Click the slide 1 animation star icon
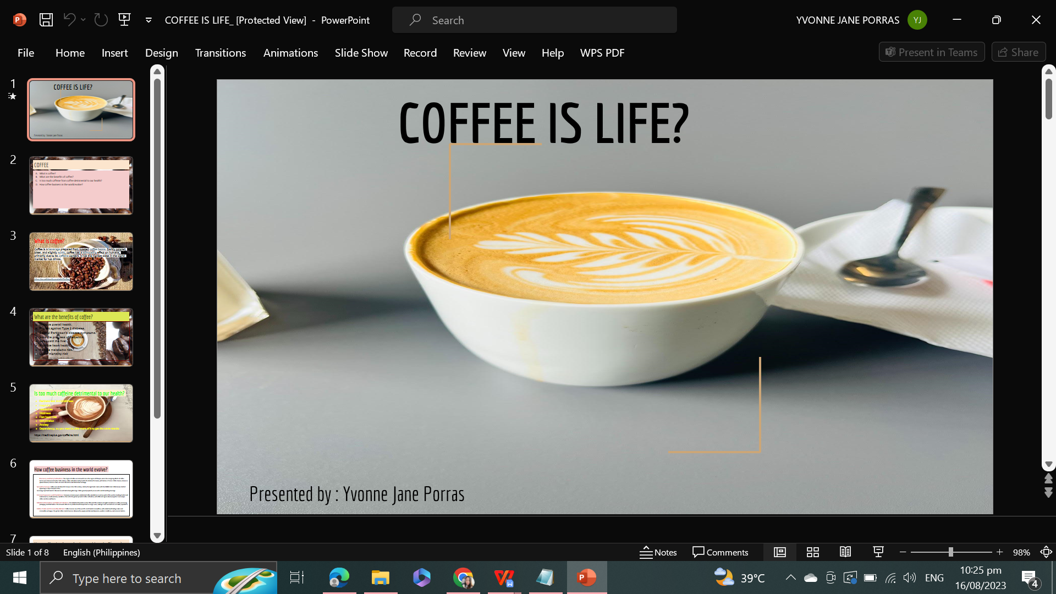The height and width of the screenshot is (594, 1056). pos(12,96)
